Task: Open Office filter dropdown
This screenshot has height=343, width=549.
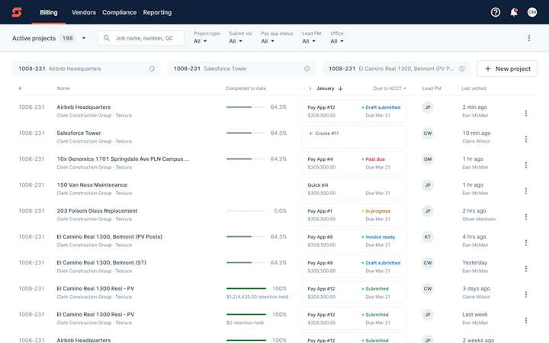Action: [x=337, y=41]
